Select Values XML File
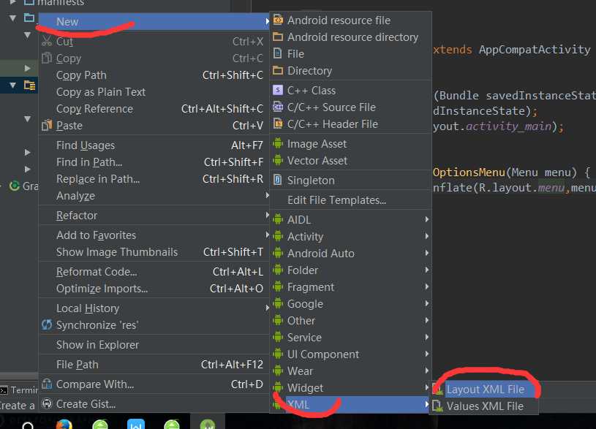The width and height of the screenshot is (596, 429). coord(485,406)
